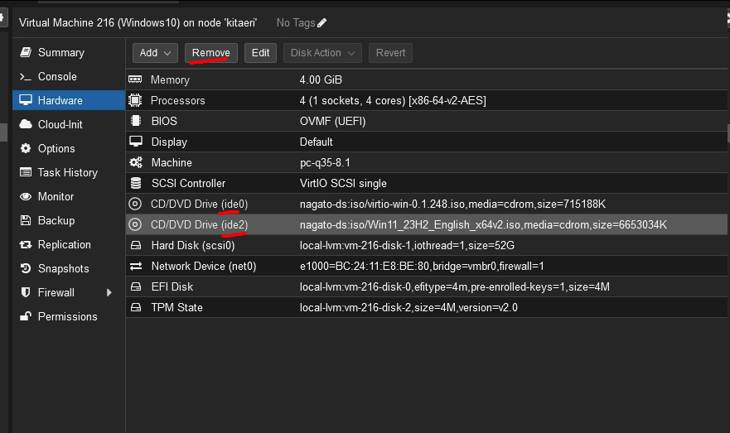
Task: Click the Monitor eye icon
Action: pyautogui.click(x=25, y=196)
